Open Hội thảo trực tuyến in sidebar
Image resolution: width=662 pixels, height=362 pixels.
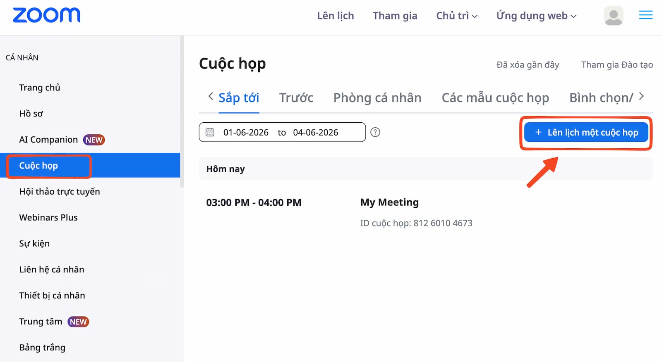tap(60, 192)
